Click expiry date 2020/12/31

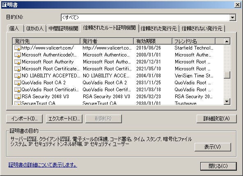click(x=149, y=62)
